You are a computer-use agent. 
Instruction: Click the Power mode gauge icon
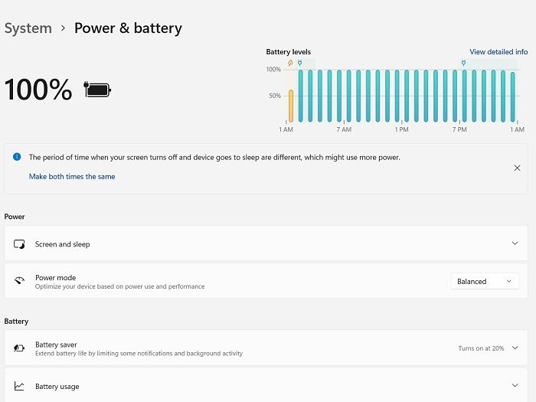[x=19, y=281]
